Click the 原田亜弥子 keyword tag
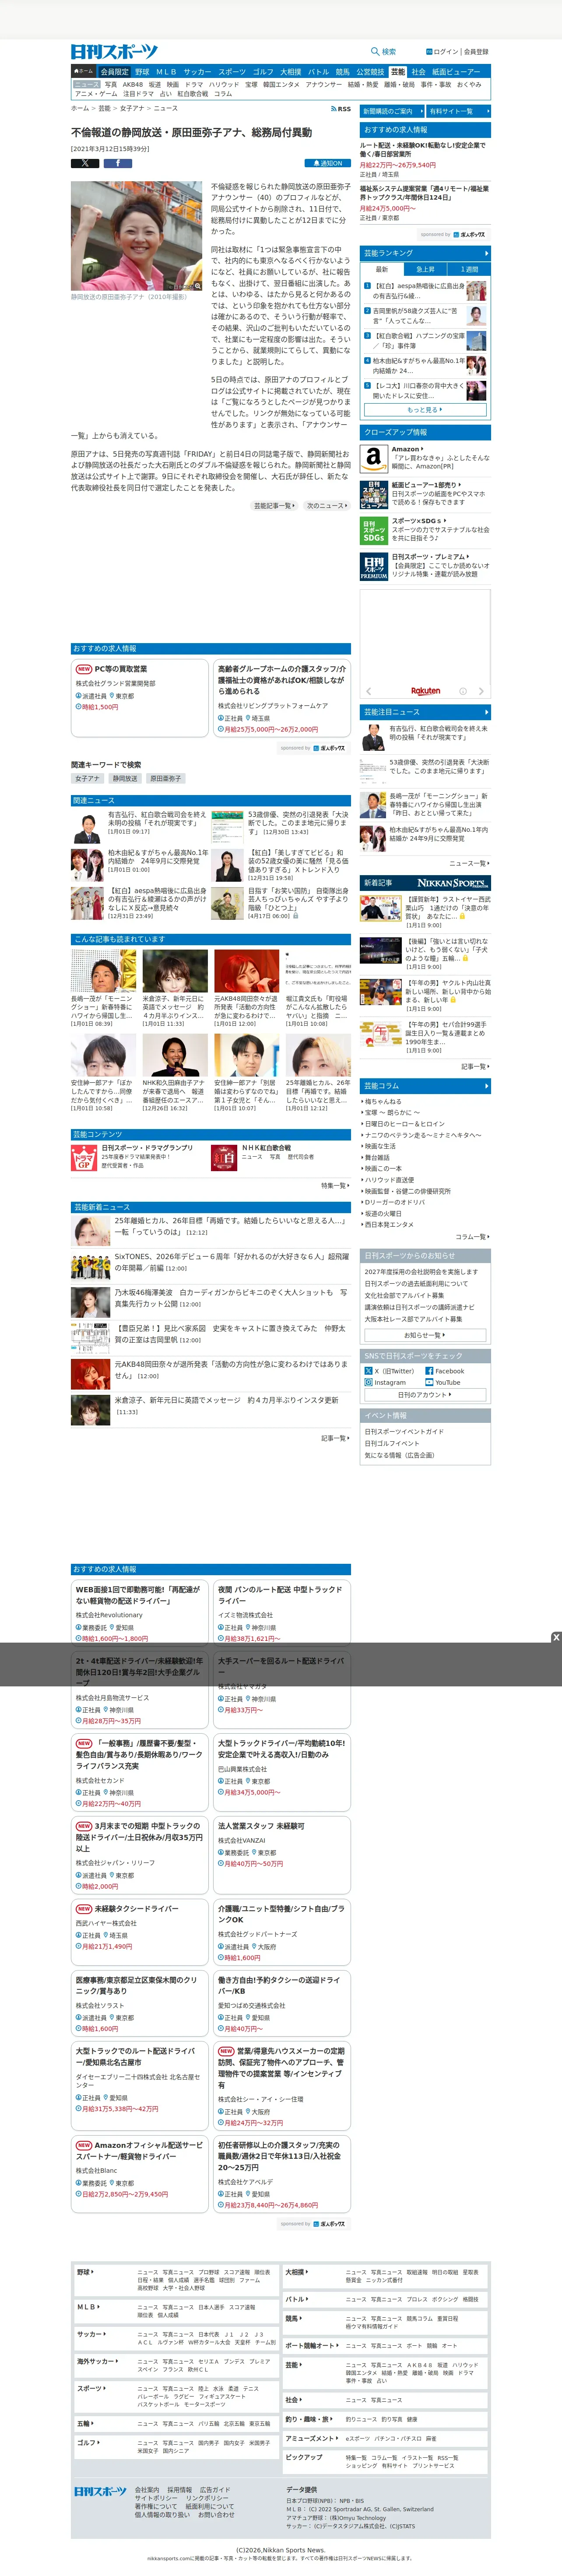The image size is (562, 2576). (165, 778)
